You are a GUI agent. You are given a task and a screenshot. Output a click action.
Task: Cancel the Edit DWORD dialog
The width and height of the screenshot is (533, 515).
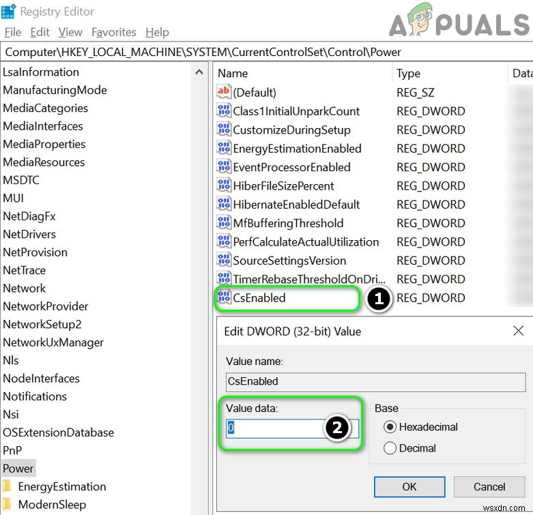(x=489, y=487)
